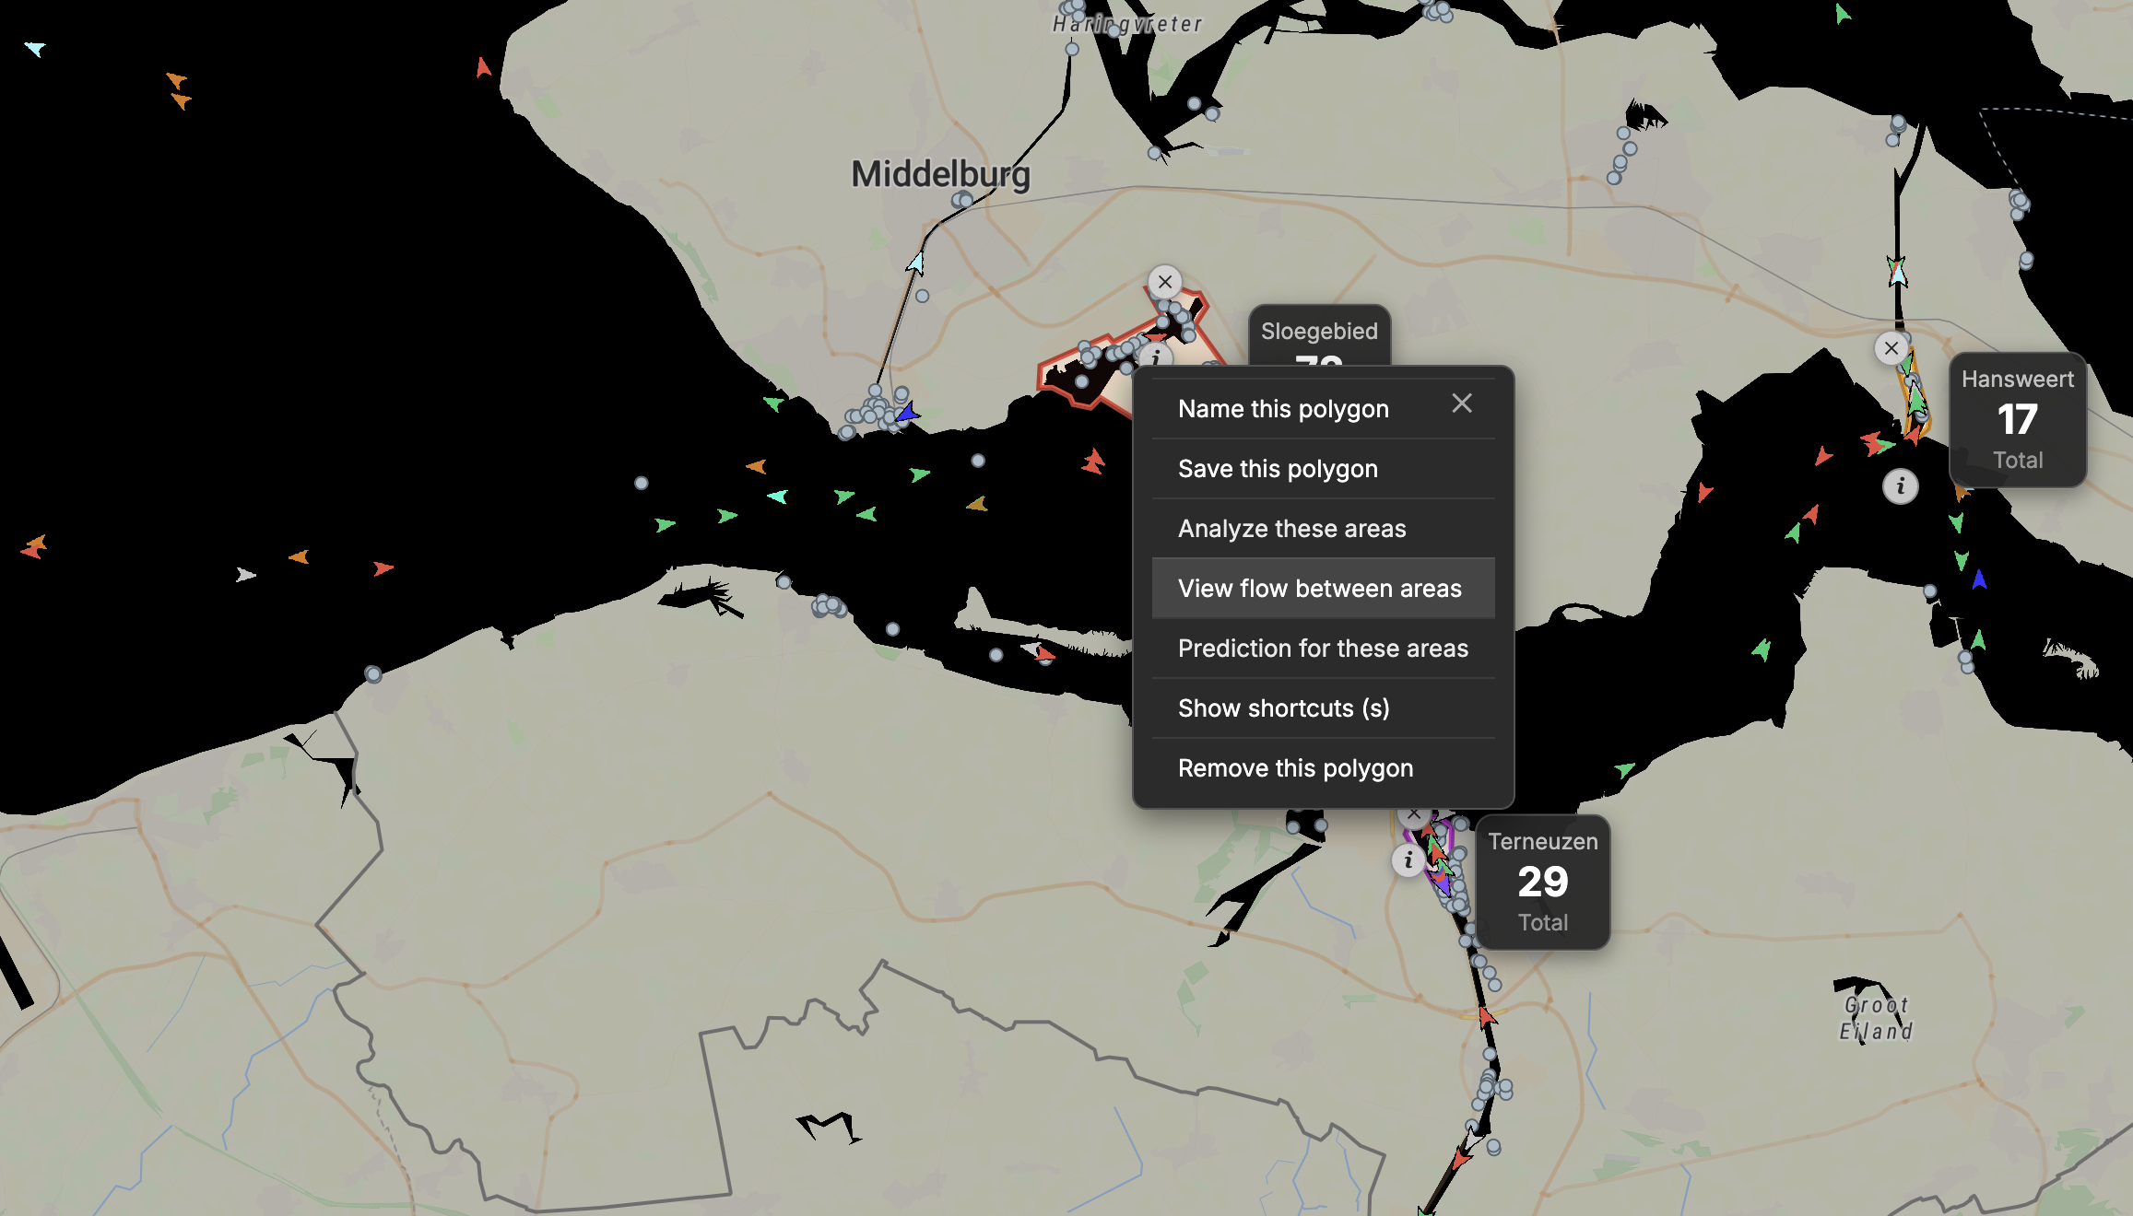The width and height of the screenshot is (2133, 1216).
Task: Click Remove this polygon
Action: (x=1295, y=768)
